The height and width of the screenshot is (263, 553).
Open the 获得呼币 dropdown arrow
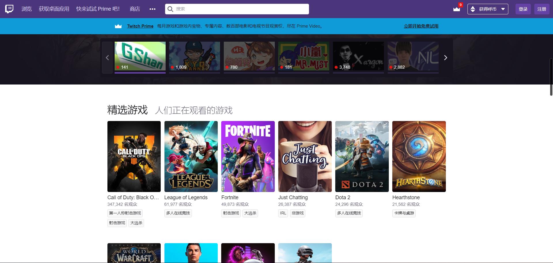click(503, 9)
